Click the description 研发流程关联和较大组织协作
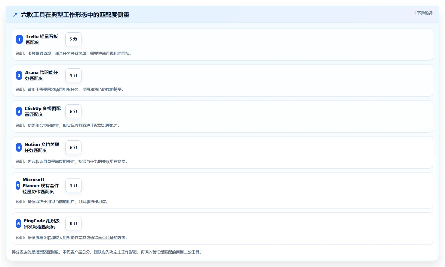The width and height of the screenshot is (445, 267). point(72,238)
